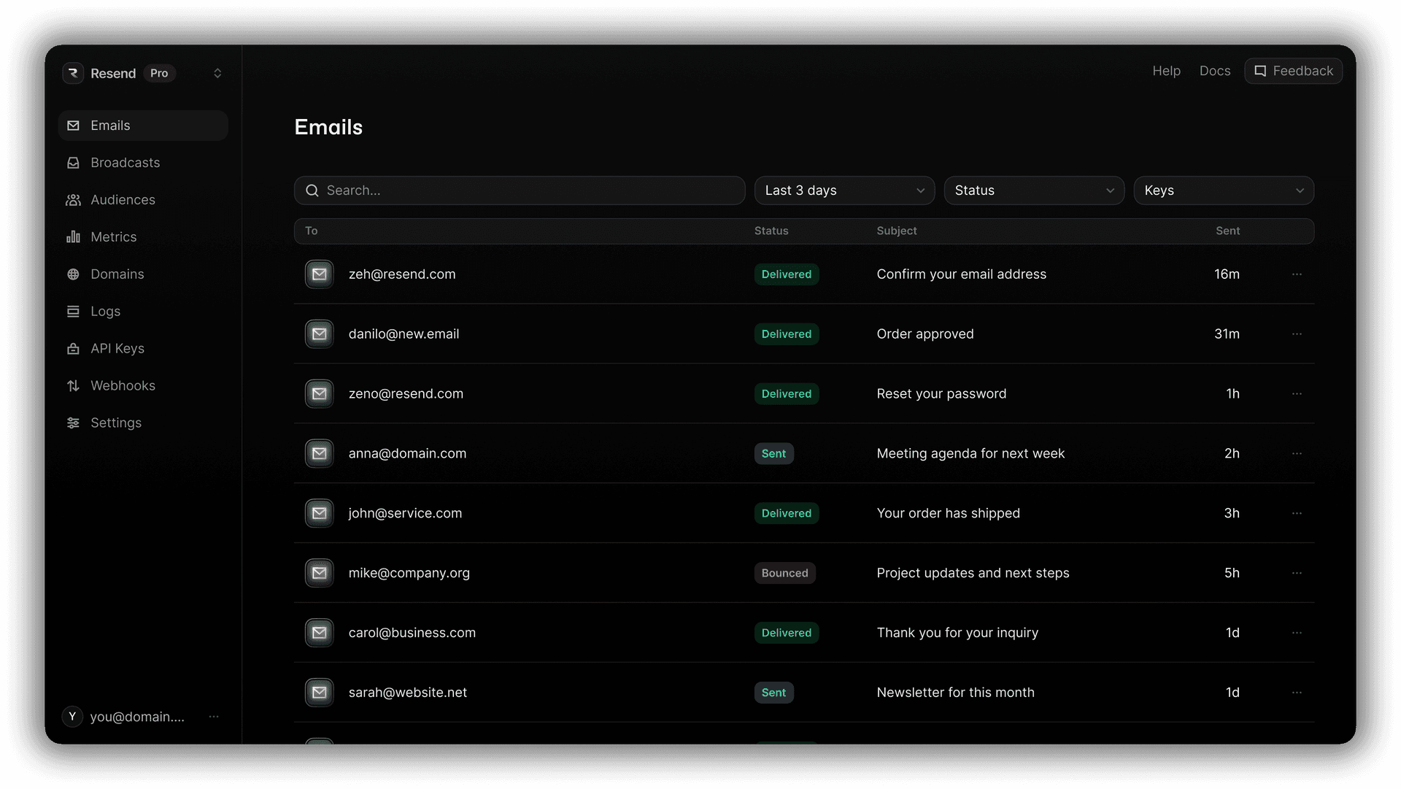1401x789 pixels.
Task: Open the Docs link
Action: tap(1215, 71)
